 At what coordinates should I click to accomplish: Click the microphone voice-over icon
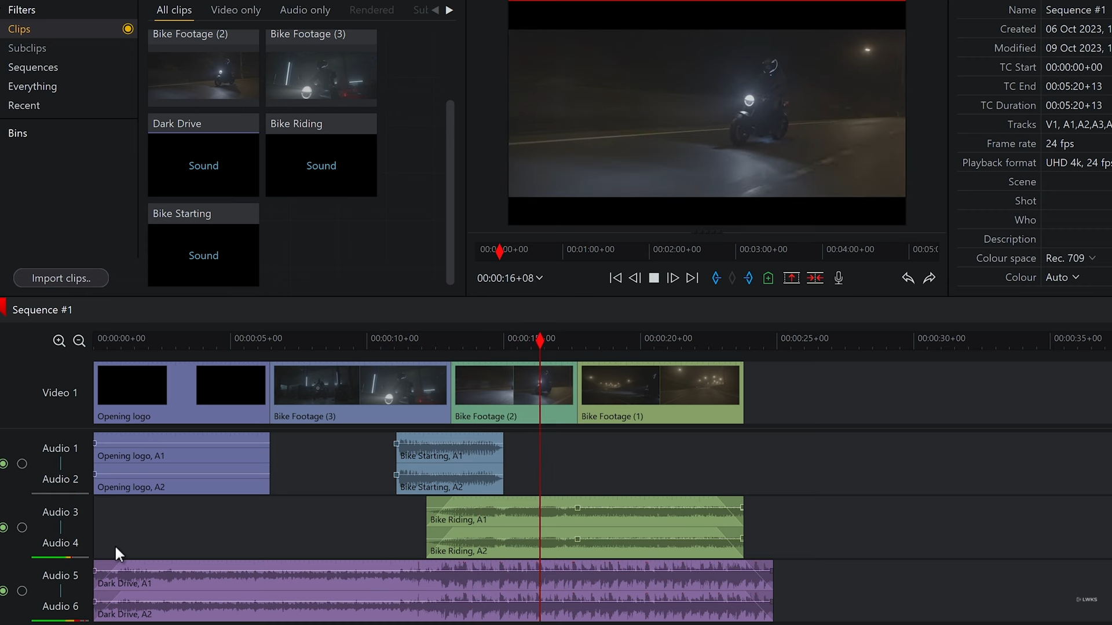point(838,278)
